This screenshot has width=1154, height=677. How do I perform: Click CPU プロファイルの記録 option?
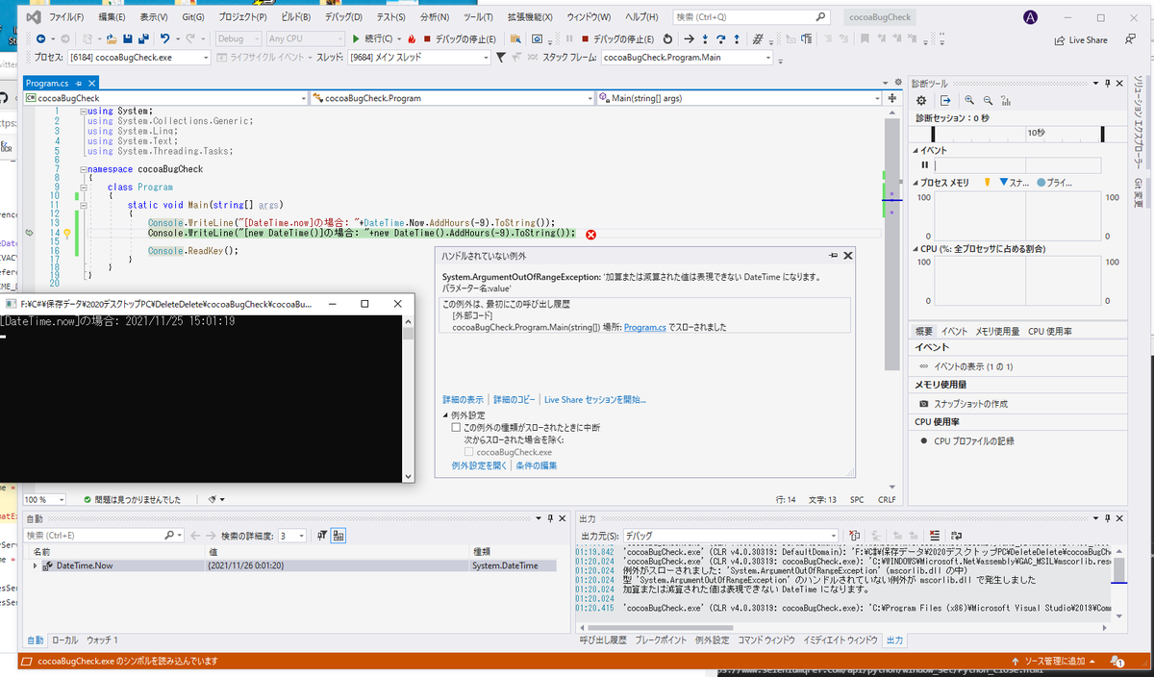tap(966, 440)
